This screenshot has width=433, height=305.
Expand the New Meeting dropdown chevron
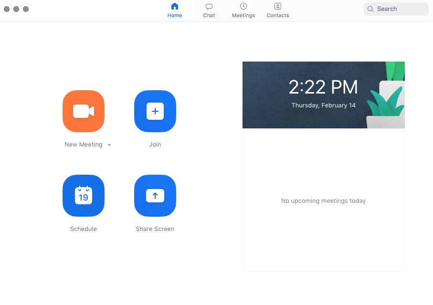pyautogui.click(x=109, y=145)
